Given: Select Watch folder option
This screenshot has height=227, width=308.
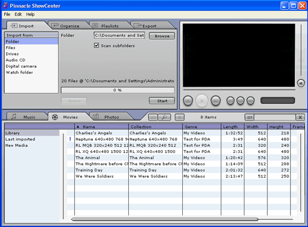Looking at the screenshot, I should tap(31, 72).
